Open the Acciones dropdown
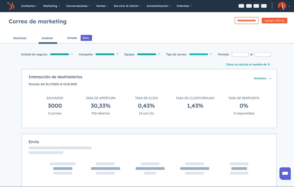The image size is (294, 187). (x=263, y=78)
